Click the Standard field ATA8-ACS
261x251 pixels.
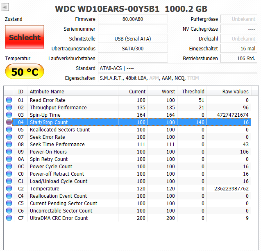(x=177, y=68)
